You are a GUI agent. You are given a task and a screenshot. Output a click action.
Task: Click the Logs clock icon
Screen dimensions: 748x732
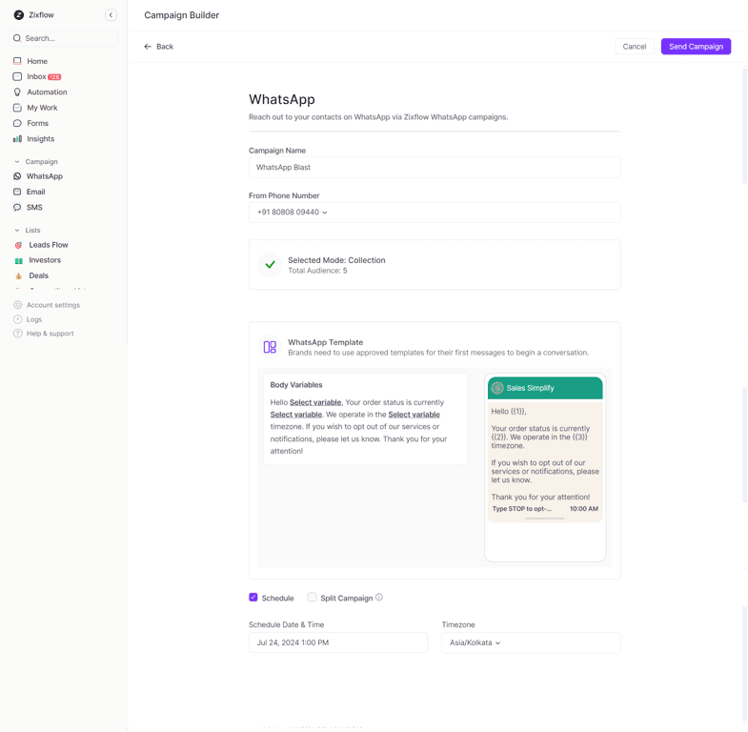[x=18, y=319]
